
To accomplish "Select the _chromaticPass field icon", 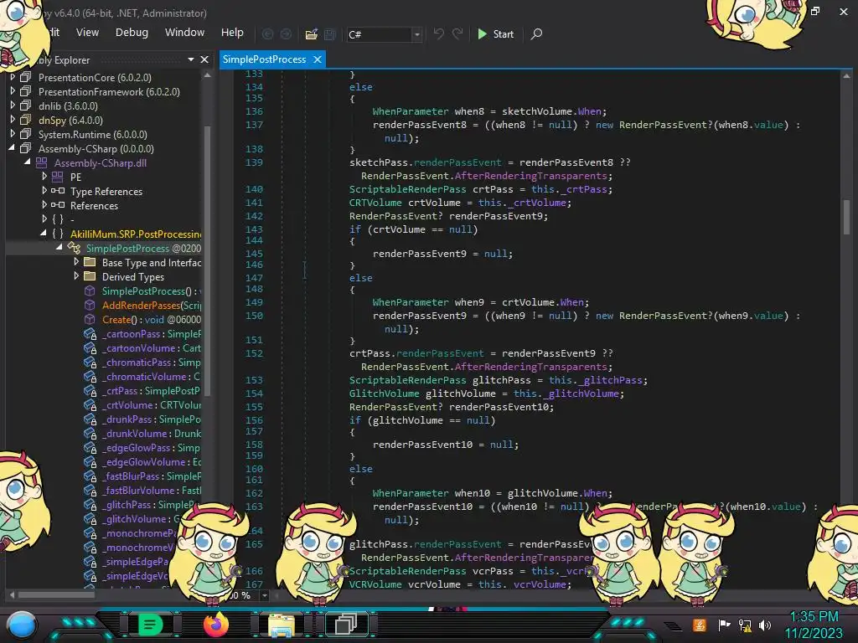I will click(x=90, y=362).
